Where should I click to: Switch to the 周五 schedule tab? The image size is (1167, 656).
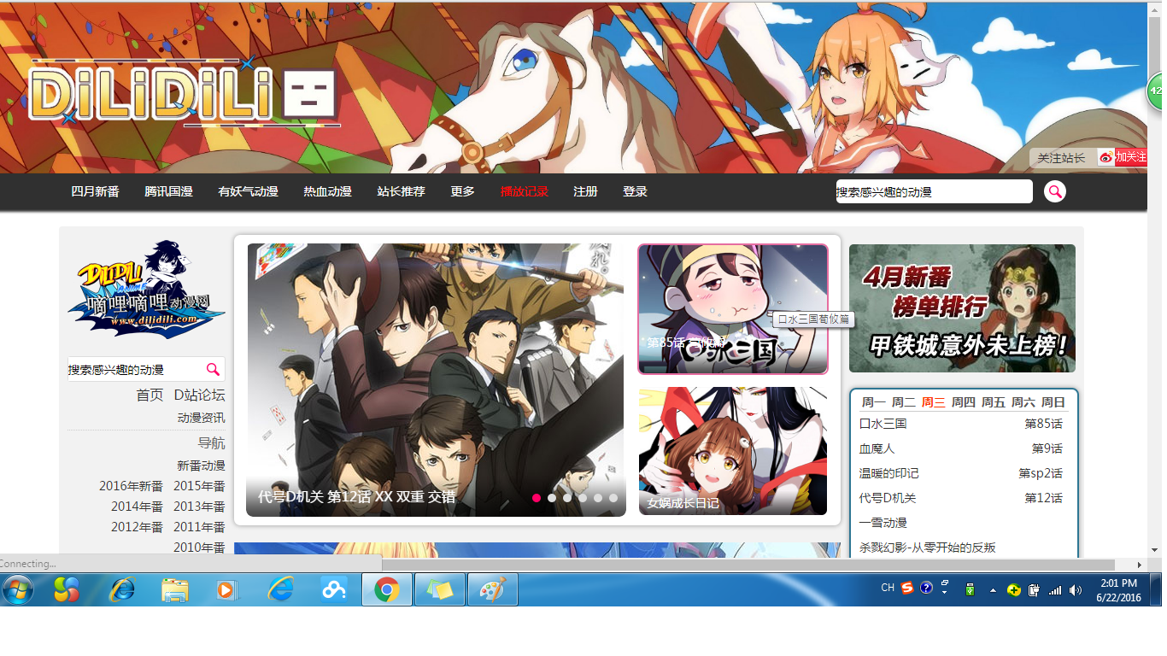(993, 402)
